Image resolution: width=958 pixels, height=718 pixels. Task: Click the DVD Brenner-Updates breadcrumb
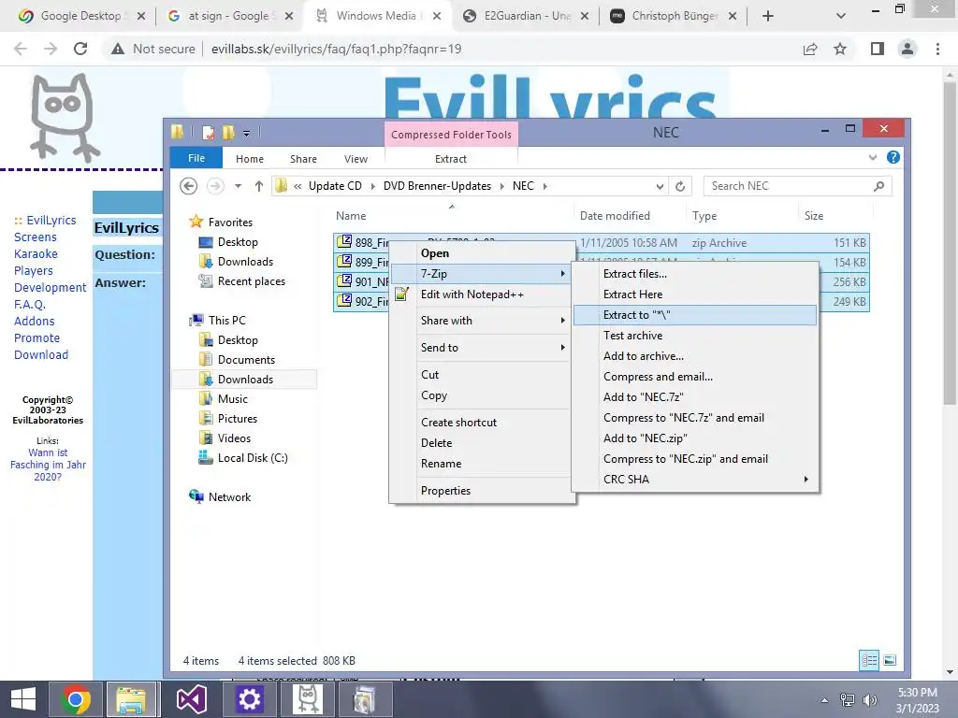437,186
